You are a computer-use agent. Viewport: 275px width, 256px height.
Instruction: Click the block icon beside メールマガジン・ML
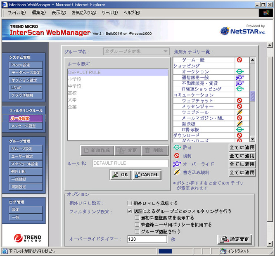[x=239, y=118]
